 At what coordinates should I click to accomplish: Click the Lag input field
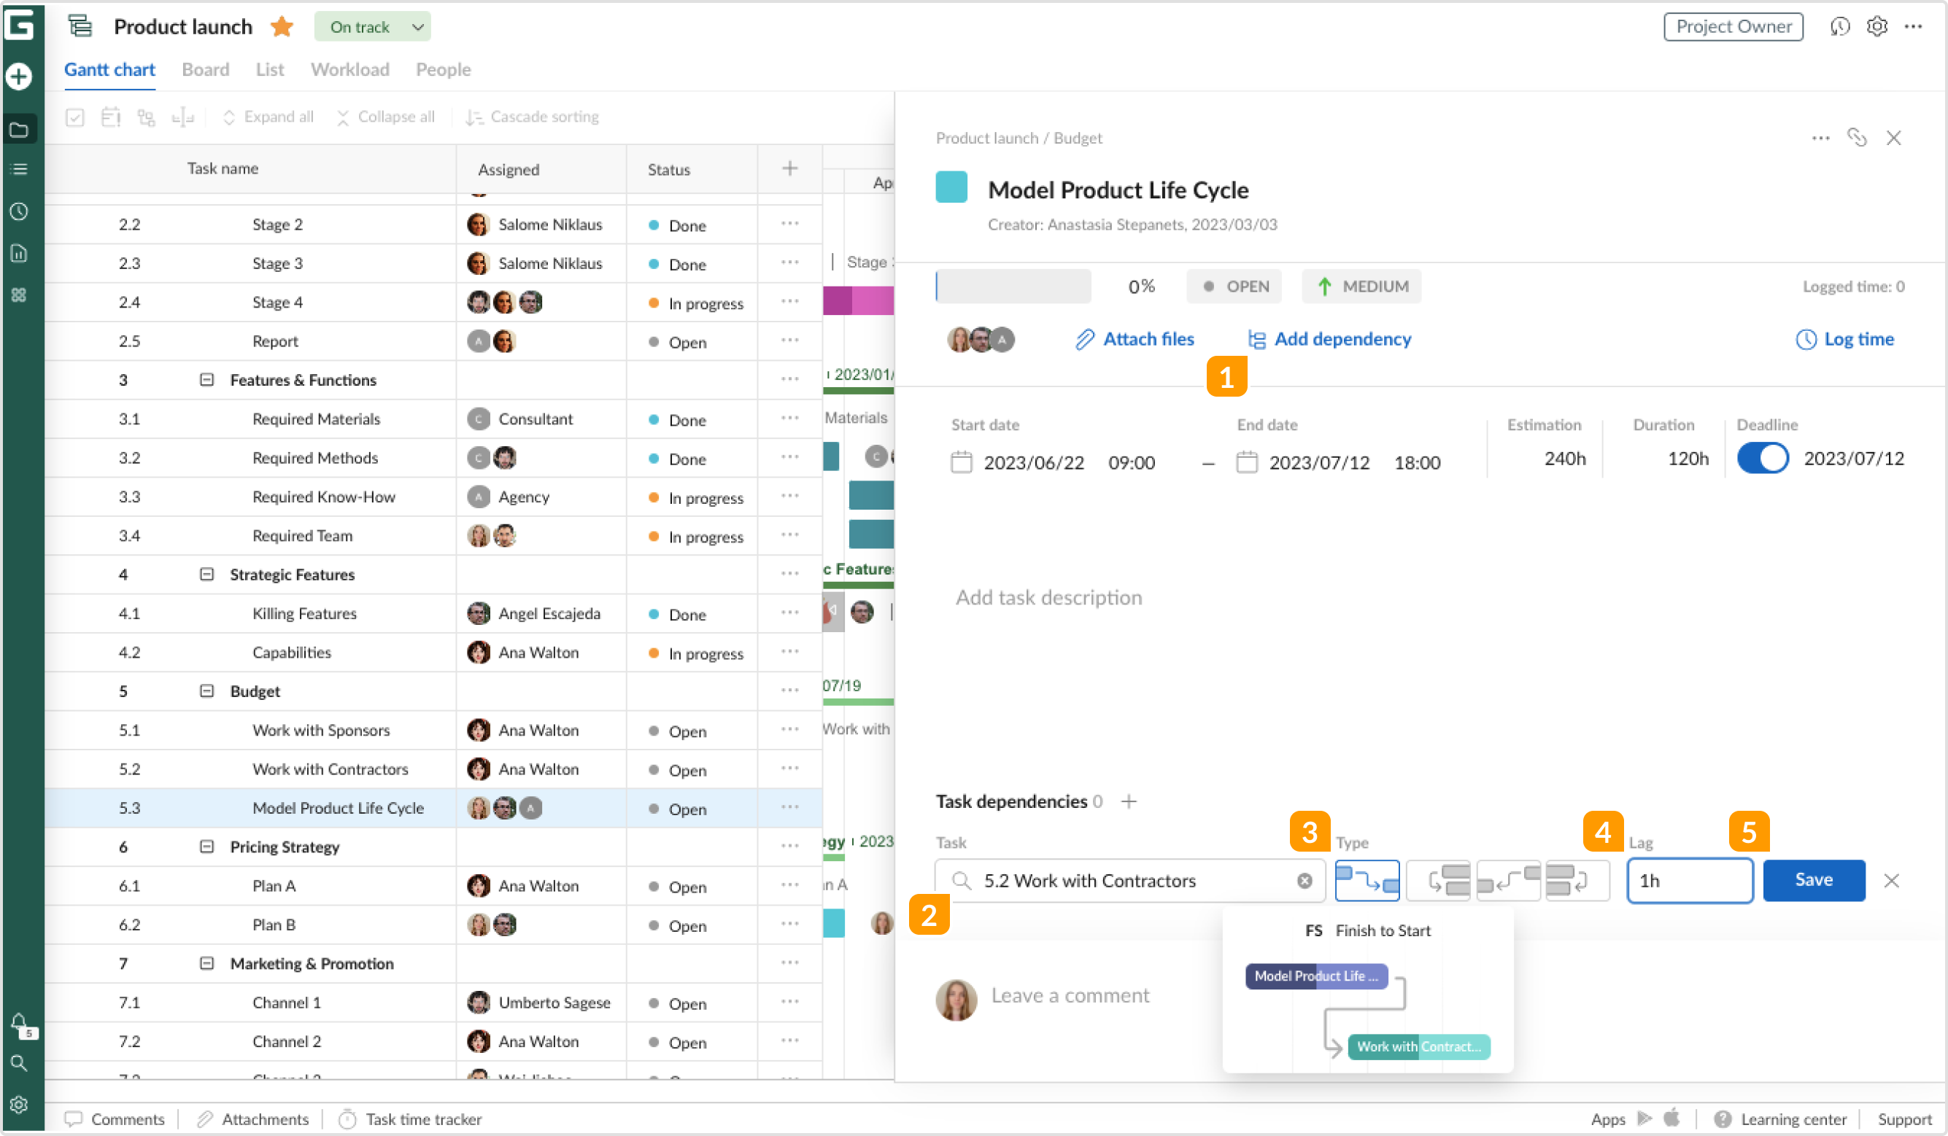1690,881
